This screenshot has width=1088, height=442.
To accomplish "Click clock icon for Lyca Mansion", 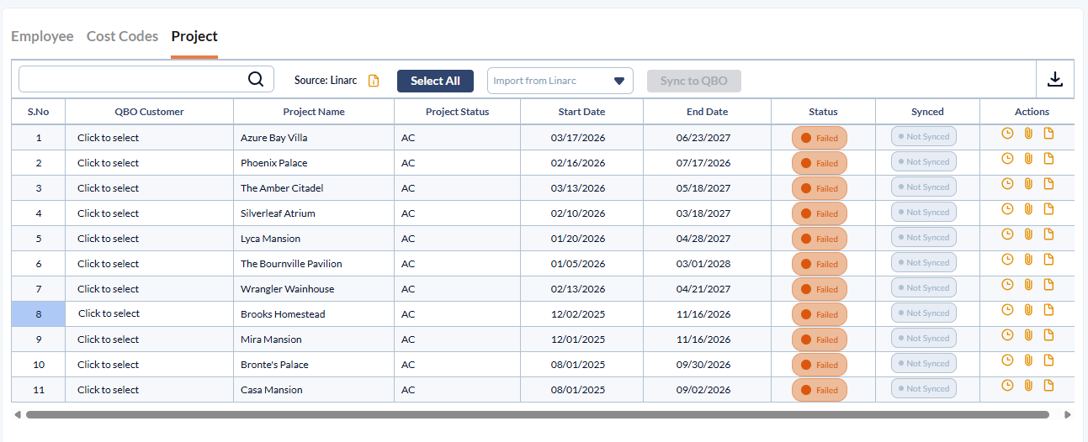I will tap(1007, 234).
